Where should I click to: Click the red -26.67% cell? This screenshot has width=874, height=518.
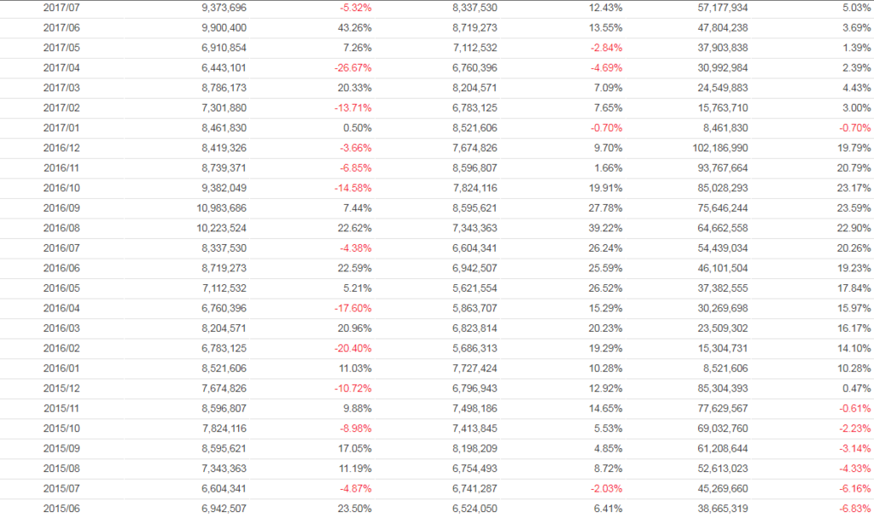(x=352, y=68)
